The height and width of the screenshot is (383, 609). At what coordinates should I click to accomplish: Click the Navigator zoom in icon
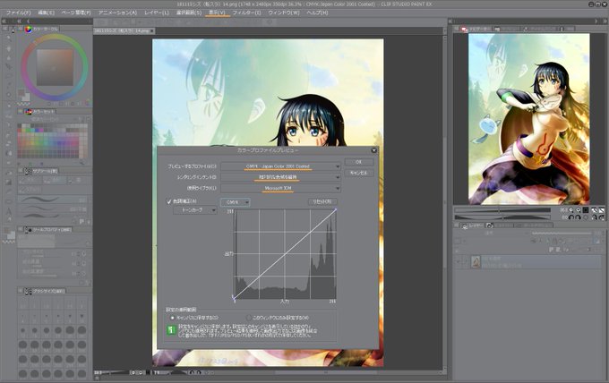(x=579, y=210)
